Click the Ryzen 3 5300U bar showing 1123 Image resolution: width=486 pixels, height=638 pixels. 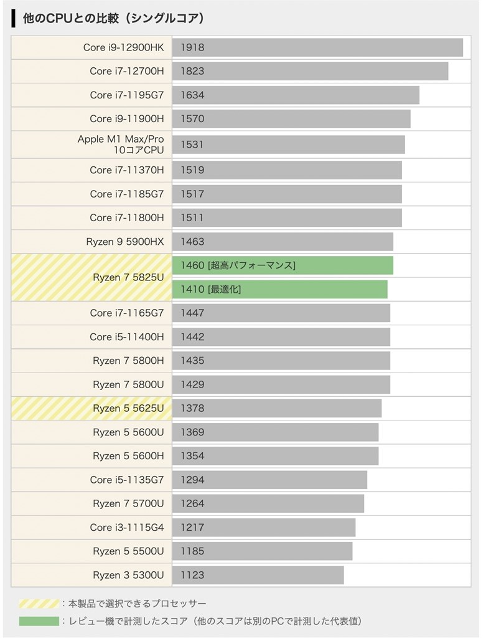click(x=258, y=575)
